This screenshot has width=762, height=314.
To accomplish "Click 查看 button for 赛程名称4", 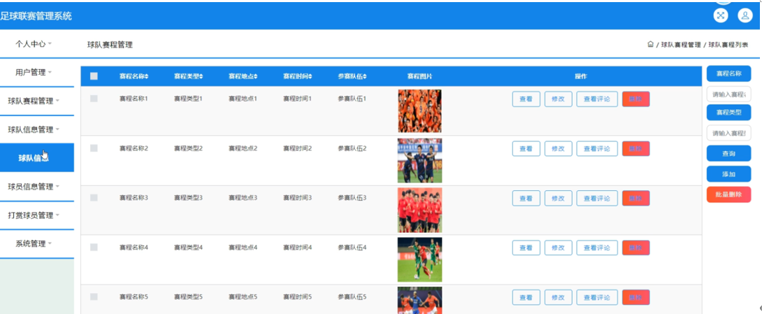I will pyautogui.click(x=526, y=248).
